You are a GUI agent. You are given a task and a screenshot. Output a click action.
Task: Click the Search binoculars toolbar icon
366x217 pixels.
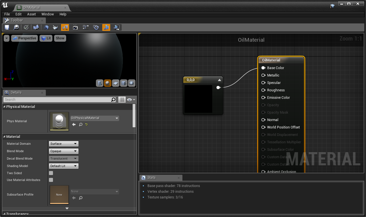pyautogui.click(x=36, y=27)
